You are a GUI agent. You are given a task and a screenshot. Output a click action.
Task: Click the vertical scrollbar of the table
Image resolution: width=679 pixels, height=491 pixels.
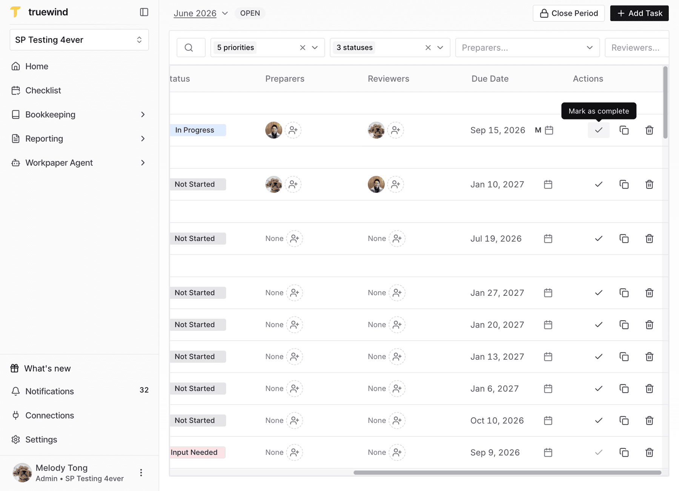coord(665,102)
